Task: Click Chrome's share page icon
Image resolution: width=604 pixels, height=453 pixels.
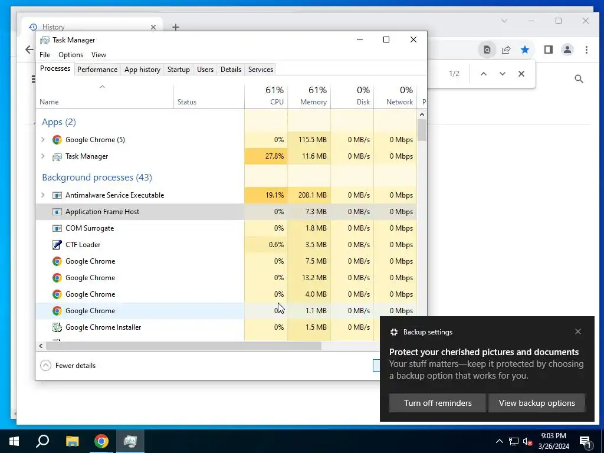Action: [506, 50]
